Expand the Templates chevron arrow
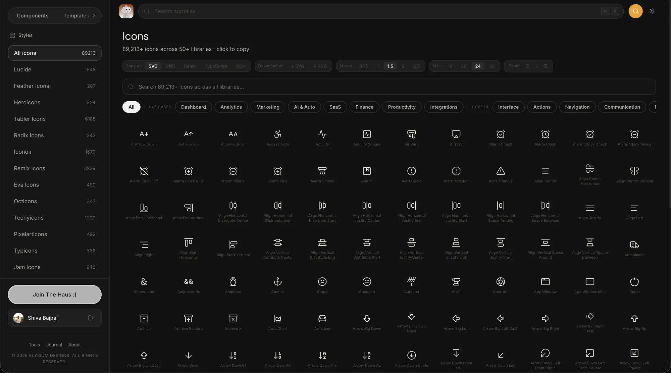This screenshot has width=671, height=373. point(94,16)
